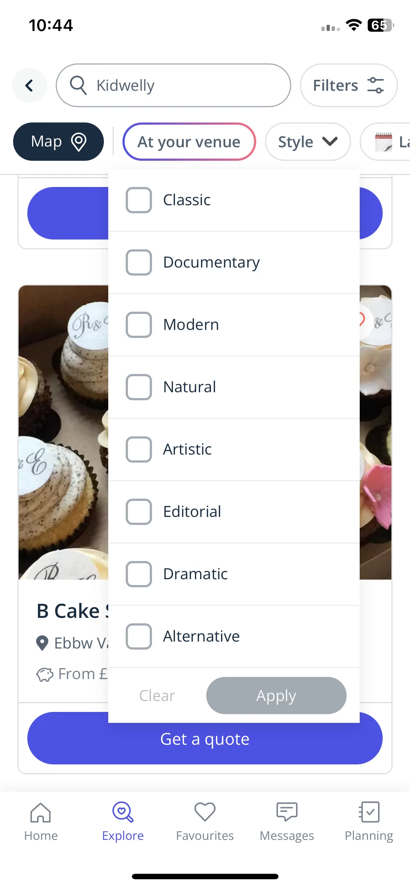
Task: Clear the style selections
Action: coord(157,696)
